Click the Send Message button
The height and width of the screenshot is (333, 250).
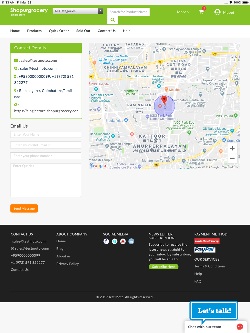click(x=24, y=208)
